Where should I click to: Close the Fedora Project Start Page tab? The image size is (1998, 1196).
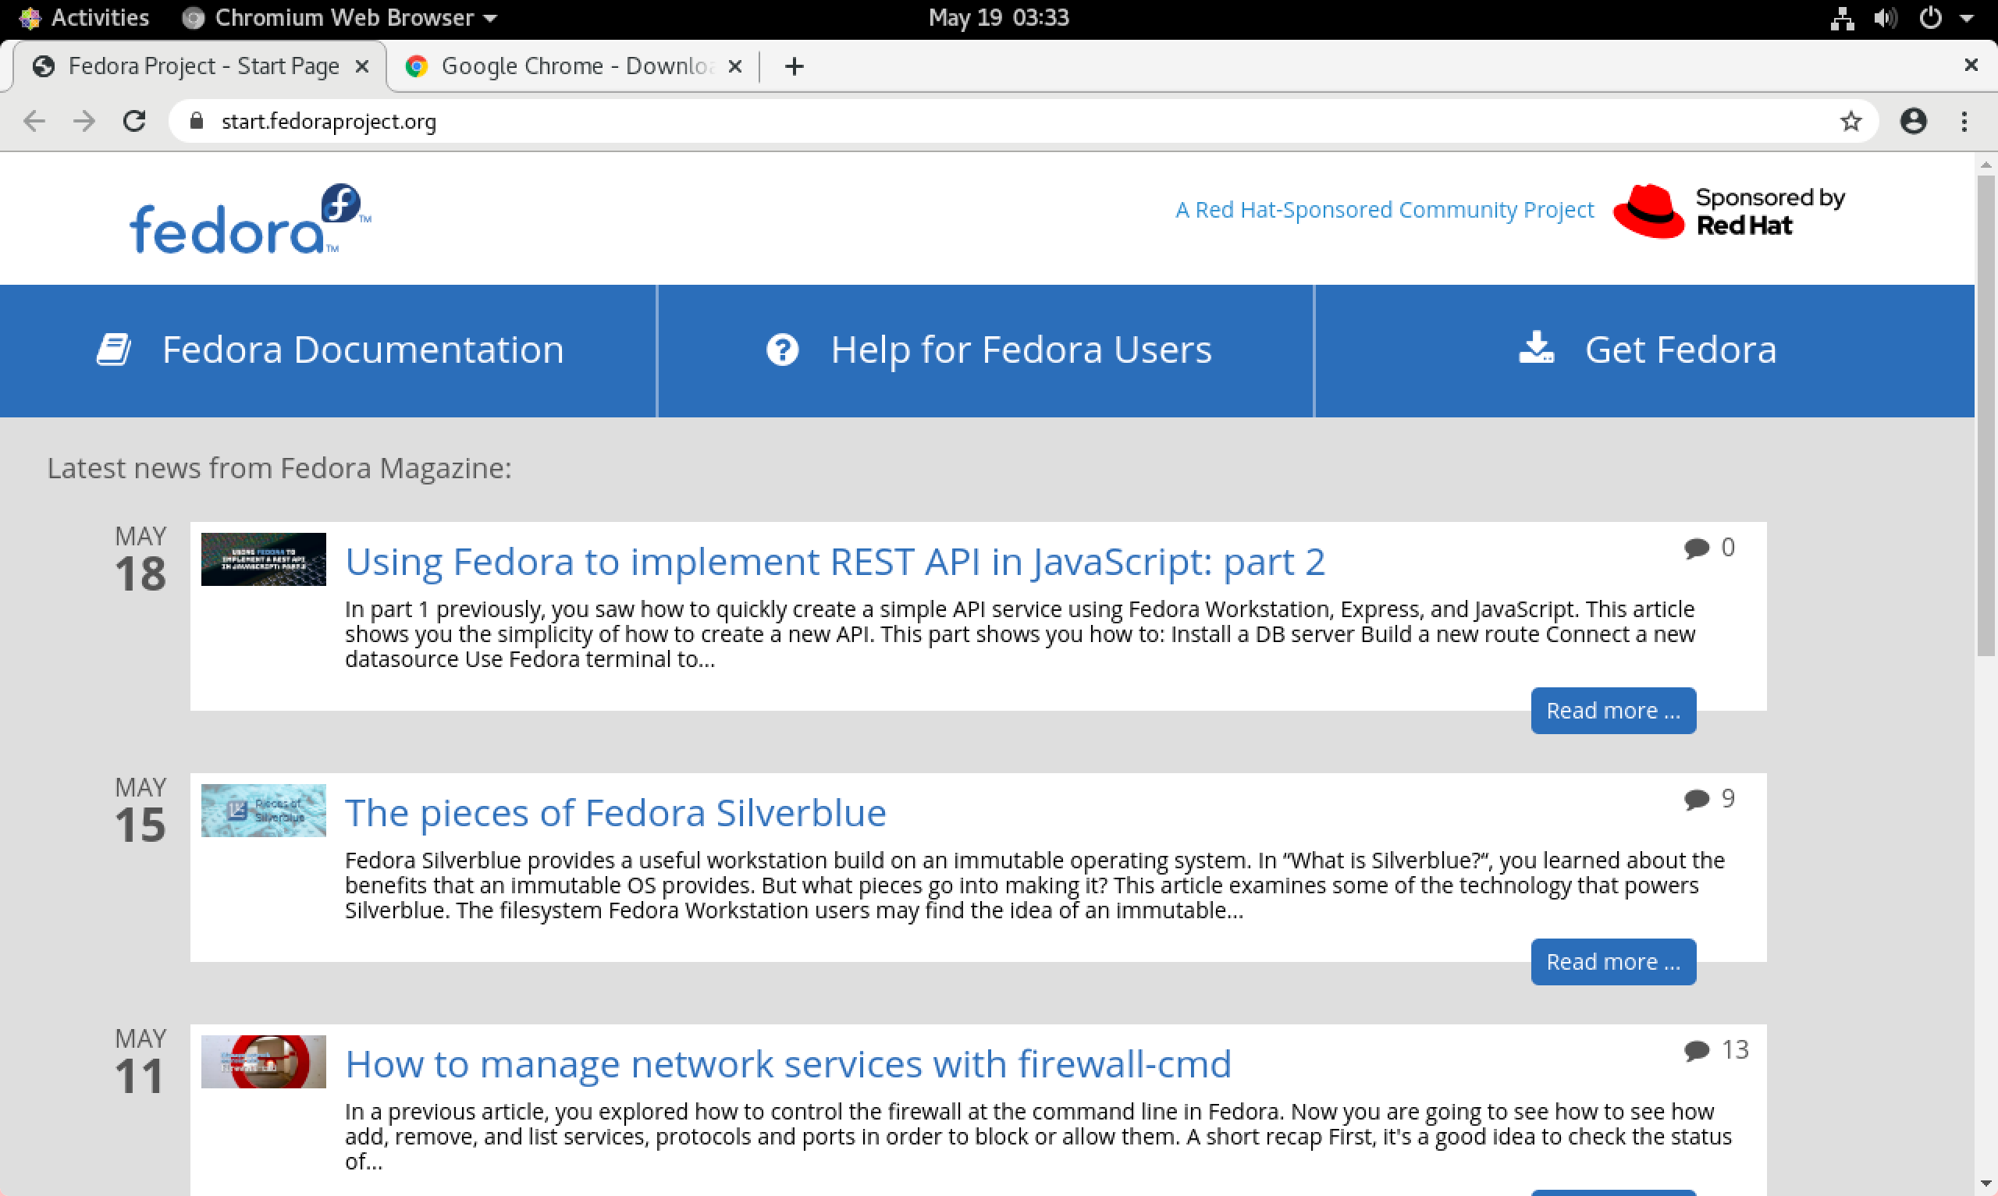click(x=362, y=67)
